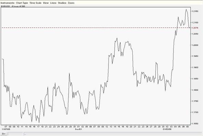Viewport: 203px width, 136px height.
Task: Click the small status field beside crosshair button
Action: [15, 134]
